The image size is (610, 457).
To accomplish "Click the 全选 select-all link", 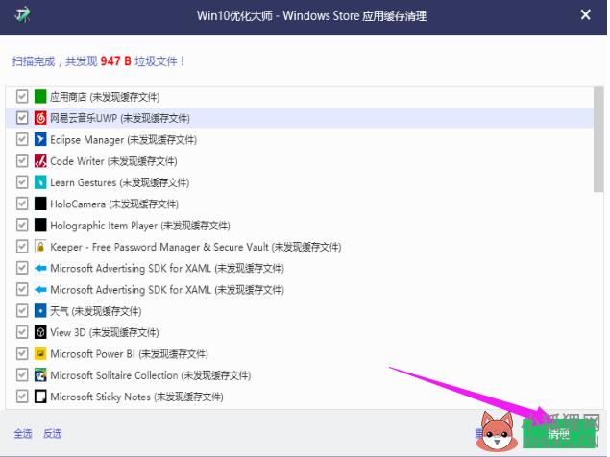I will pyautogui.click(x=23, y=433).
